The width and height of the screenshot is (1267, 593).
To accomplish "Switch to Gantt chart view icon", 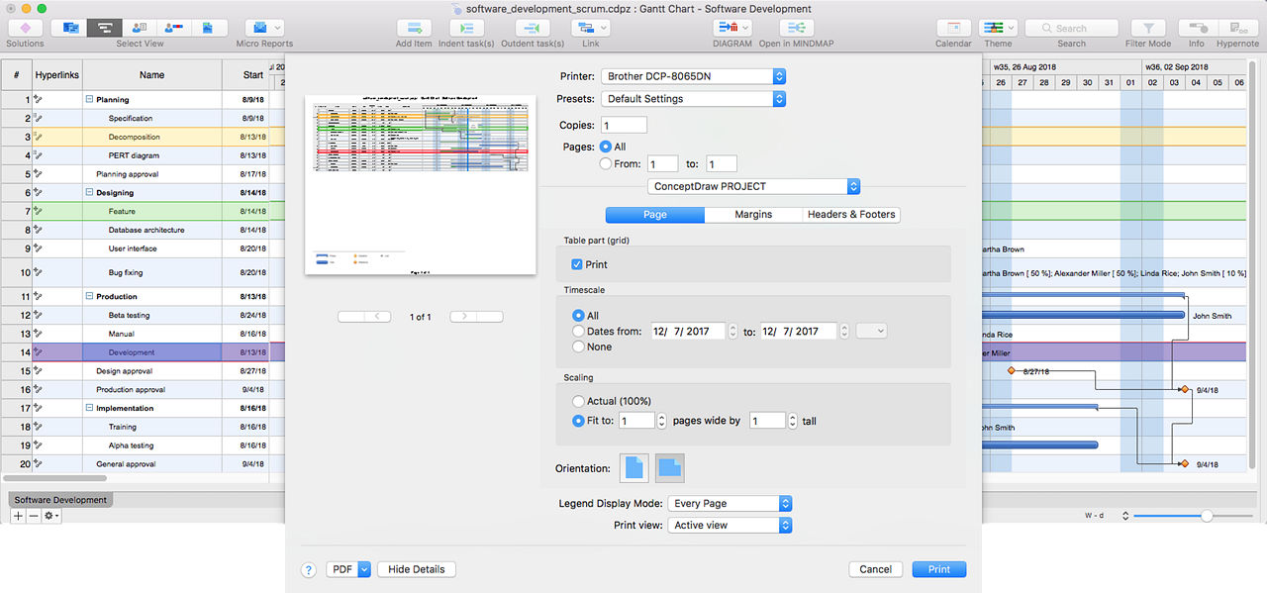I will click(105, 28).
